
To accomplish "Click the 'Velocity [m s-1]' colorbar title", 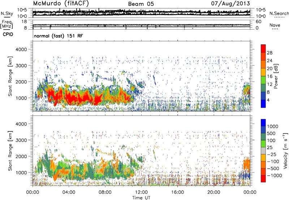I will [x=285, y=151].
